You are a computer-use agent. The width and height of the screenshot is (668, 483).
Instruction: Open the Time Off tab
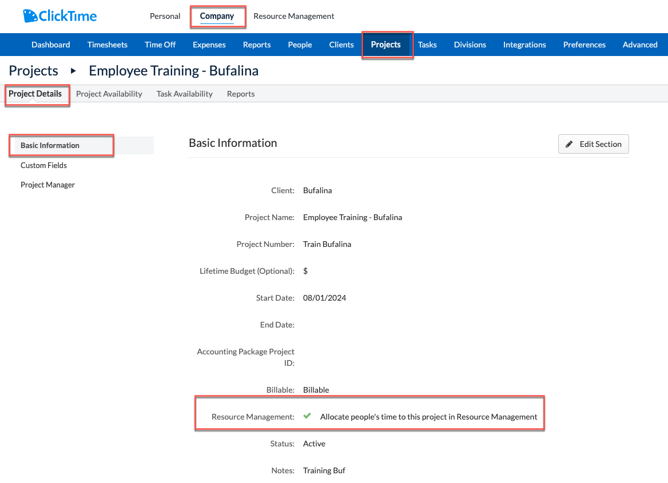tap(160, 45)
